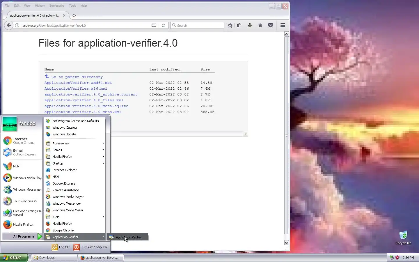Go to the Firefox home icon

(x=260, y=25)
